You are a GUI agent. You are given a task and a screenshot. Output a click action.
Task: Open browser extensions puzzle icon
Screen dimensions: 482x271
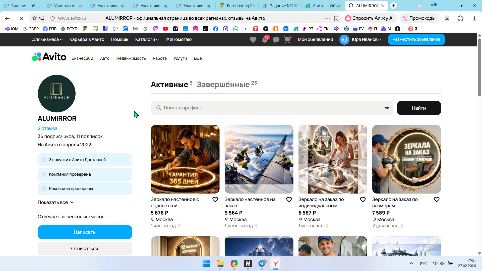tap(460, 18)
